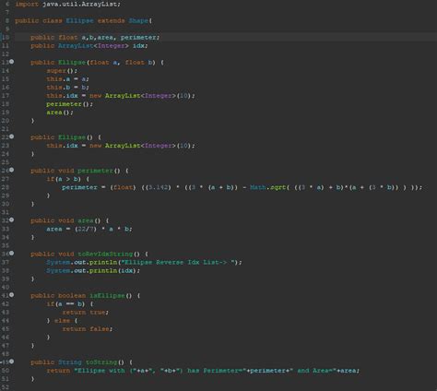Click the 'if(a == b)' condition
Image resolution: width=437 pixels, height=391 pixels.
point(65,304)
